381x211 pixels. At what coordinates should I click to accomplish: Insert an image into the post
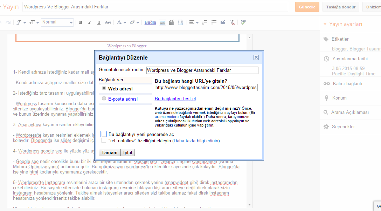pos(162,22)
